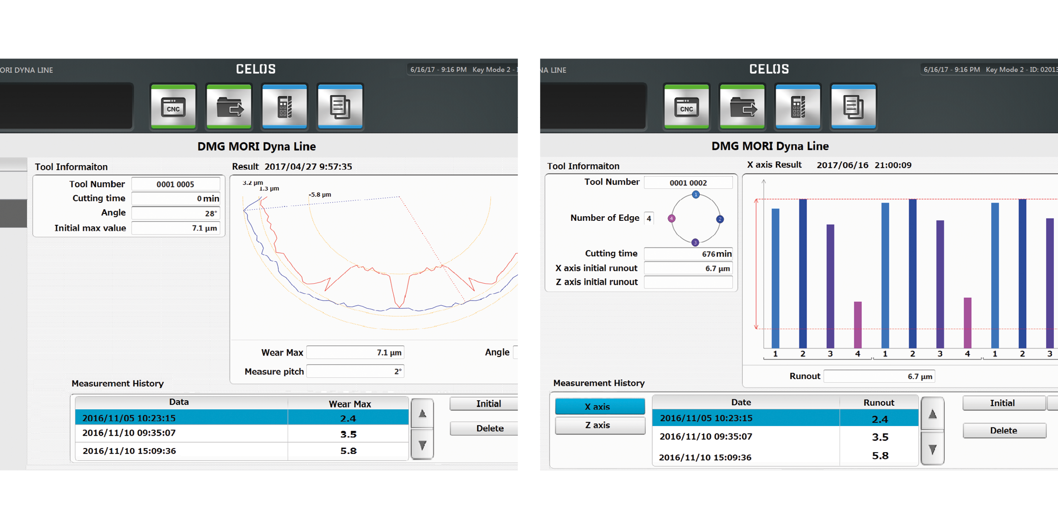This screenshot has width=1058, height=529.
Task: Click Cutting time field showing 0 min
Action: [x=175, y=198]
